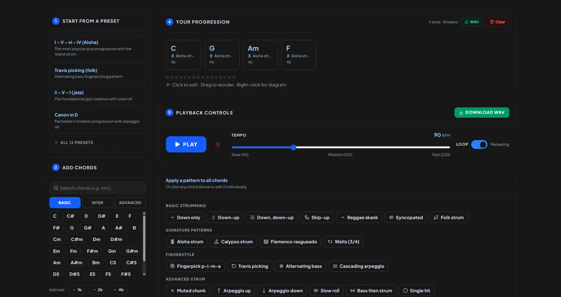Load the Canon in D preset

[98, 121]
